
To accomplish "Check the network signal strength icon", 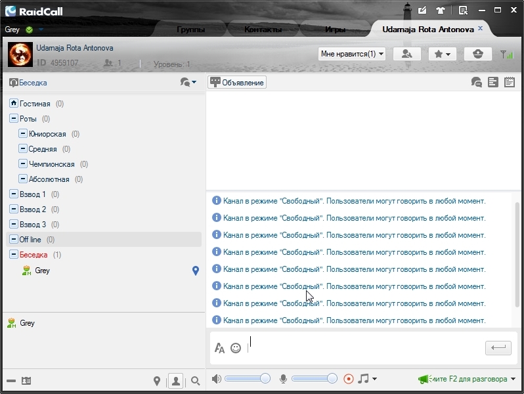I will click(506, 54).
